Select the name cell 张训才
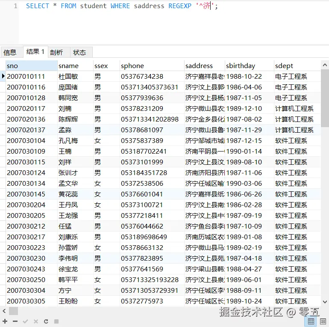The width and height of the screenshot is (329, 327). click(x=75, y=173)
